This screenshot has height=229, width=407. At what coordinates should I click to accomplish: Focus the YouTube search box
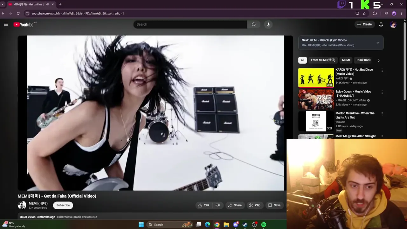coord(190,24)
